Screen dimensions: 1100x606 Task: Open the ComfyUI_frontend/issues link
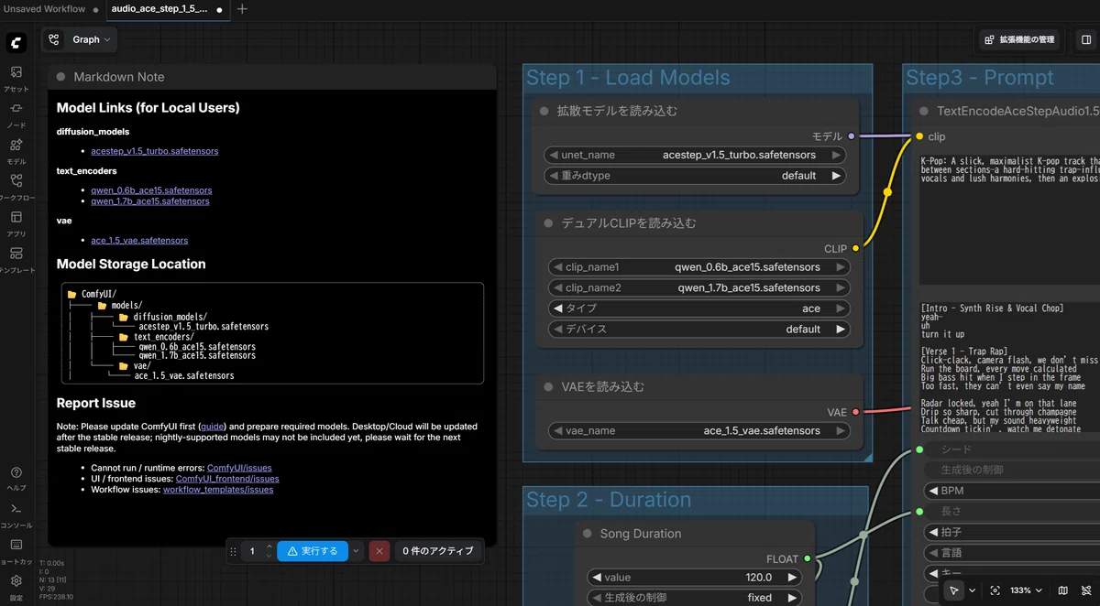[227, 479]
